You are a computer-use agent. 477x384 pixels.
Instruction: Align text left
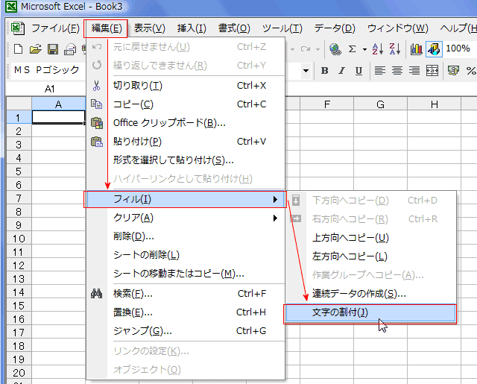point(379,71)
